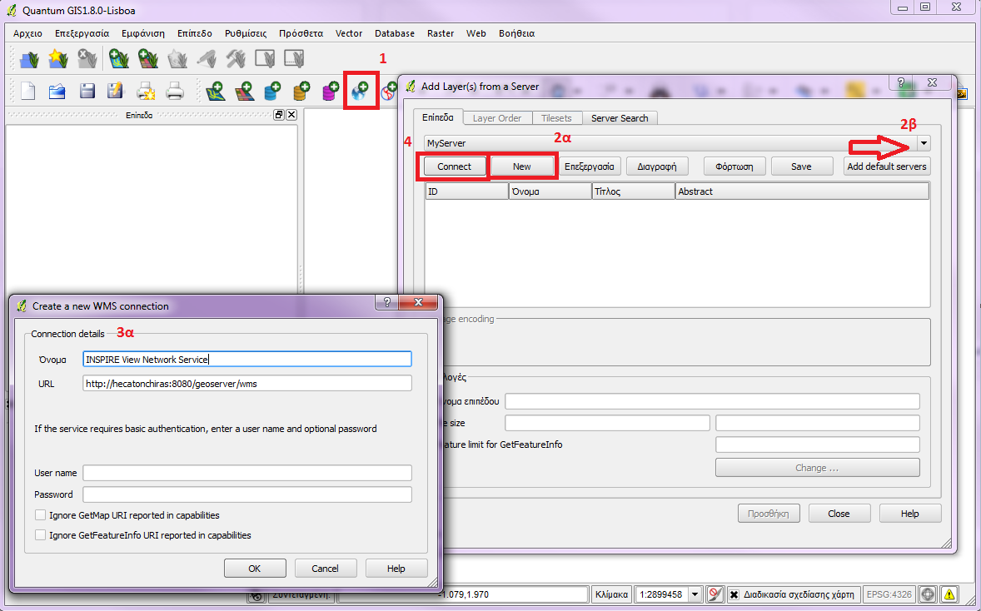This screenshot has width=981, height=611.
Task: Click the yellow warning messages icon
Action: click(949, 594)
